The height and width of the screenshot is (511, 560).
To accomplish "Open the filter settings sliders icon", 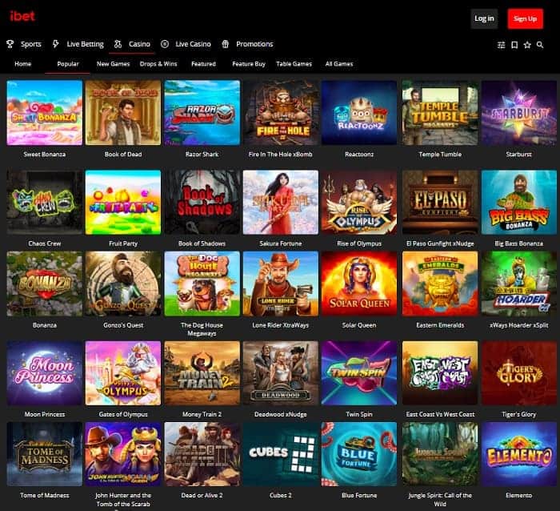I will tap(501, 45).
